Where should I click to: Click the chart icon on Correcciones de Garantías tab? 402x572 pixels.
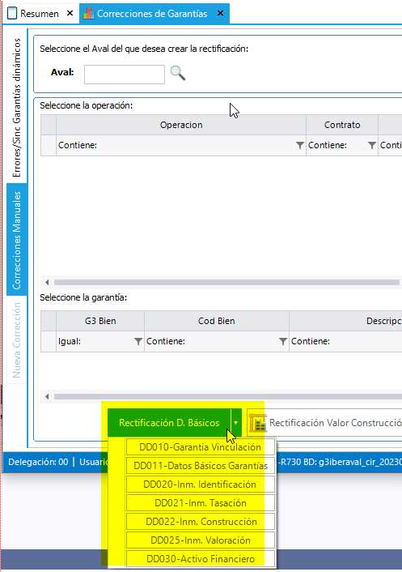[88, 14]
